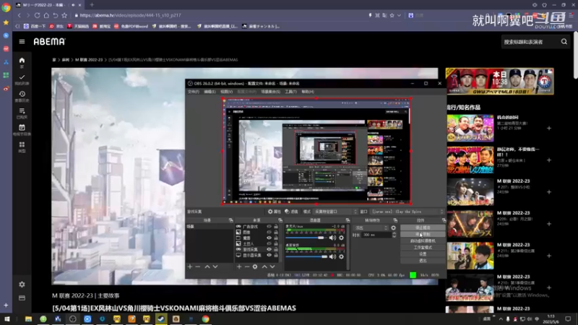The width and height of the screenshot is (578, 325).
Task: Toggle visibility of first OBS source row
Action: click(269, 227)
